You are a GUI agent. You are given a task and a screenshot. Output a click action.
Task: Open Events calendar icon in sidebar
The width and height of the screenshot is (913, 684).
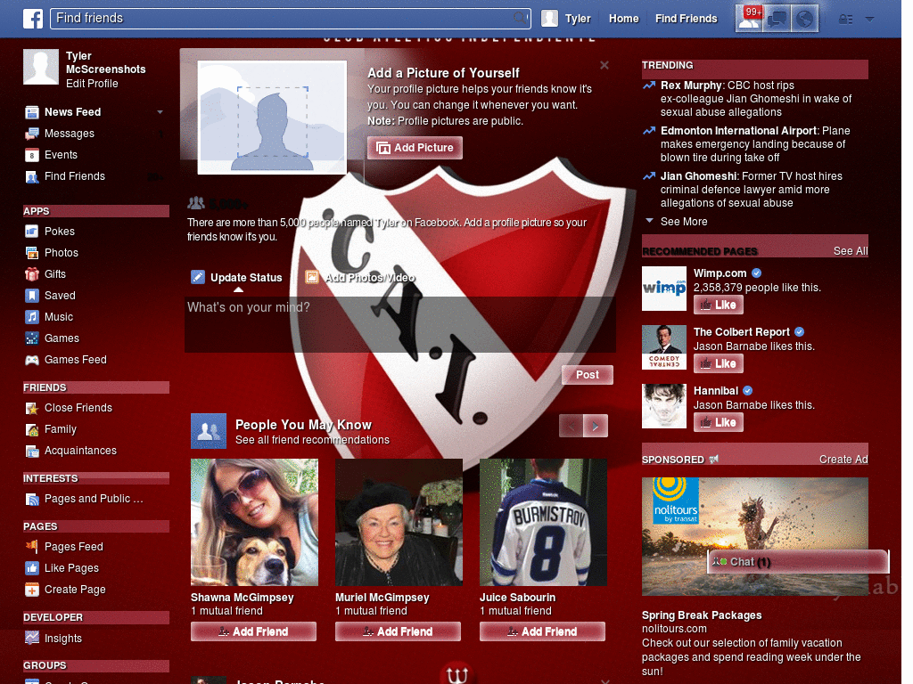point(32,155)
